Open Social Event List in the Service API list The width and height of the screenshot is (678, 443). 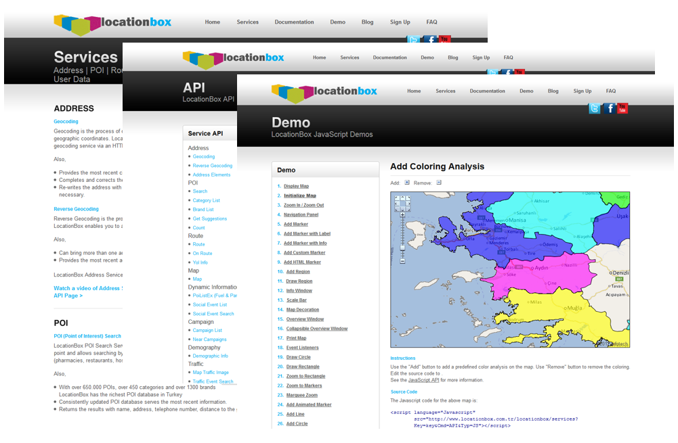[x=210, y=305]
